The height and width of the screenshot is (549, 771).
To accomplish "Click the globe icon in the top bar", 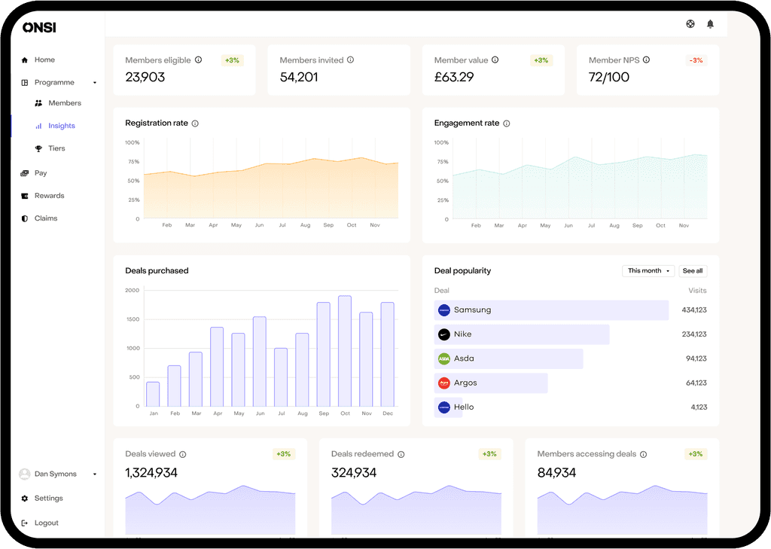I will tap(690, 24).
